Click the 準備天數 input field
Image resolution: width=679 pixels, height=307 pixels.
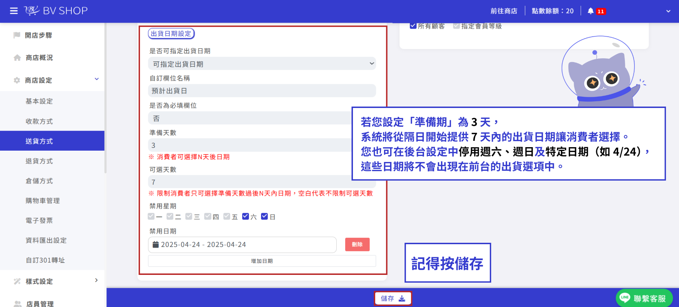[250, 145]
